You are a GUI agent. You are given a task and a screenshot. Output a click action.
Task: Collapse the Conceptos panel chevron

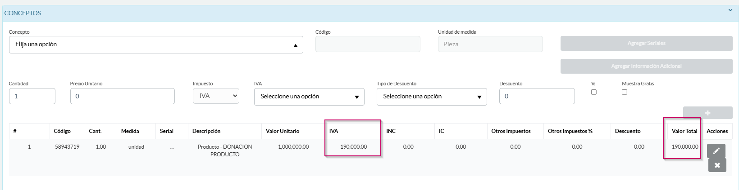[730, 10]
